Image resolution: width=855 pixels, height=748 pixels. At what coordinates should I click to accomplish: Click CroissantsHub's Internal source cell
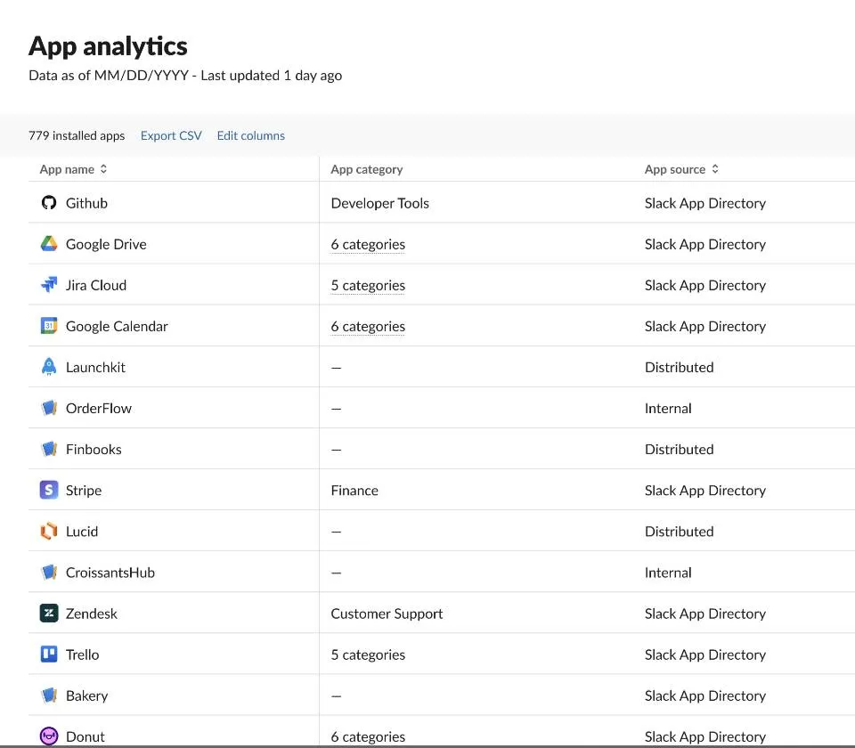668,573
